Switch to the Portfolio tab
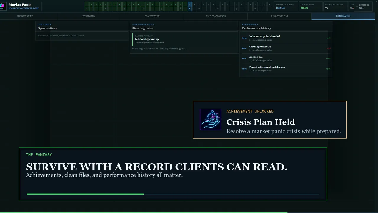 pos(89,16)
